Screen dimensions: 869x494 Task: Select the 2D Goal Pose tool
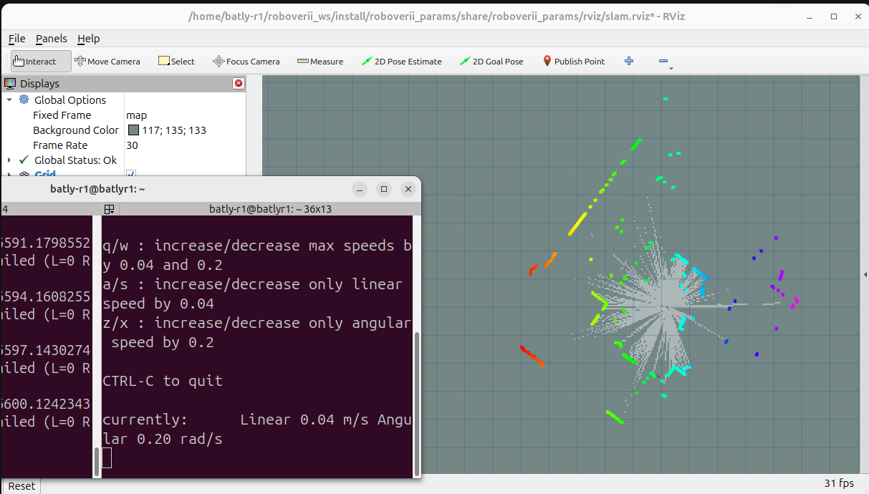point(491,62)
